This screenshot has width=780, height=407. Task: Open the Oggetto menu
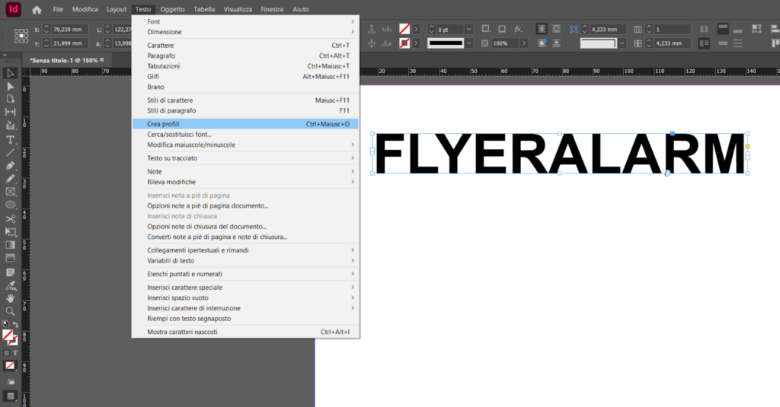(x=172, y=9)
